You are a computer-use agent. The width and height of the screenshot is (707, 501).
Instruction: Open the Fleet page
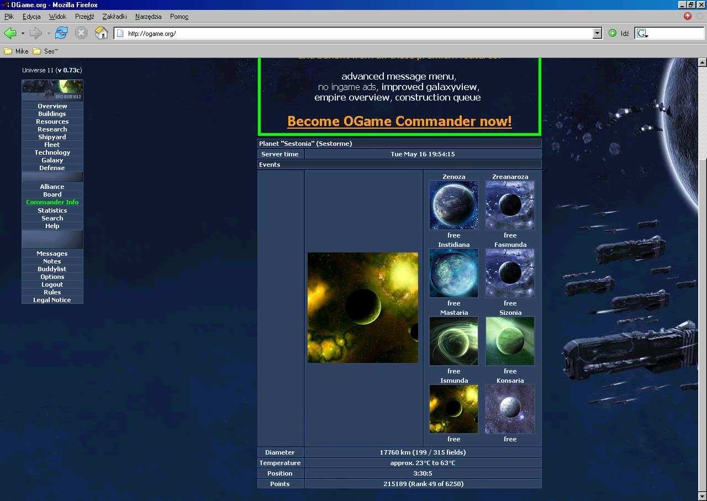[52, 145]
